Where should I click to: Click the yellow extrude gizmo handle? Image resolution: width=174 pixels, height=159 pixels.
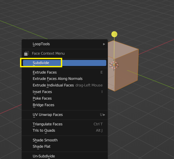pos(114,34)
